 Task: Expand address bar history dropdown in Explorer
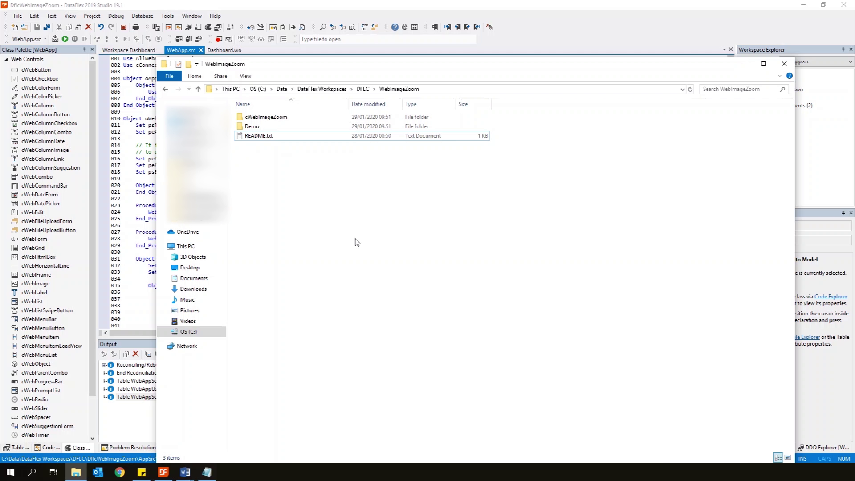pyautogui.click(x=682, y=89)
